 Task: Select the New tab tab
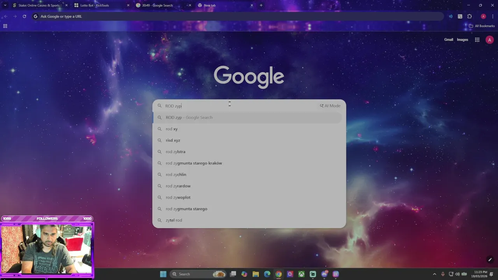coord(225,5)
